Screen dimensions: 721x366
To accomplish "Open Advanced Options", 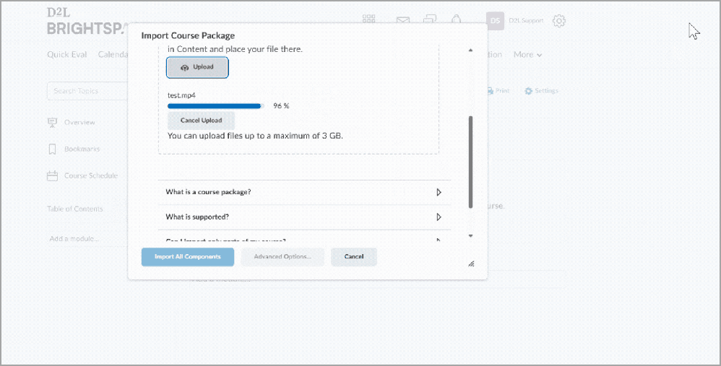I will point(282,257).
